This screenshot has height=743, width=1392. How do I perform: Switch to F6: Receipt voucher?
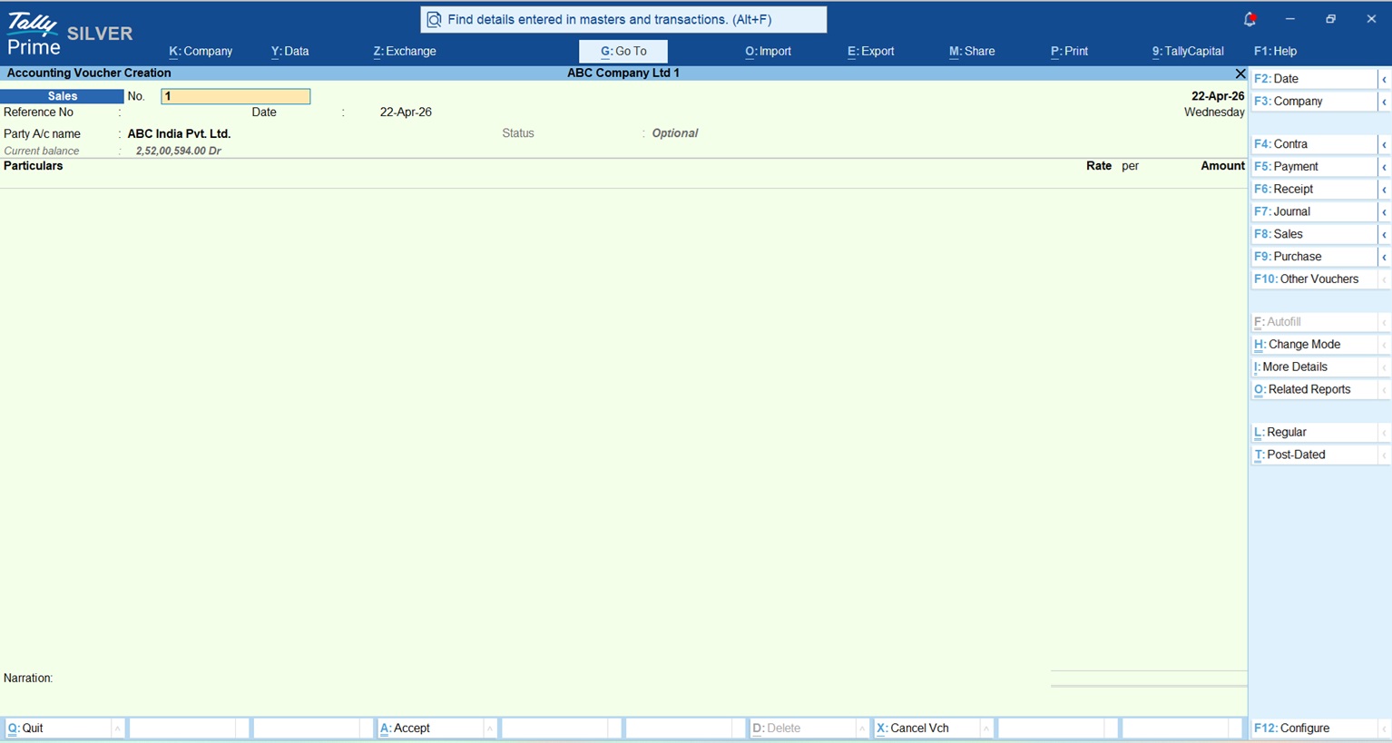pyautogui.click(x=1314, y=190)
